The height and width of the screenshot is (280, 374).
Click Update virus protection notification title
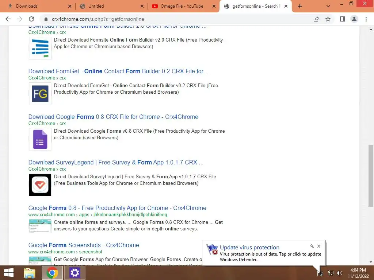249,248
